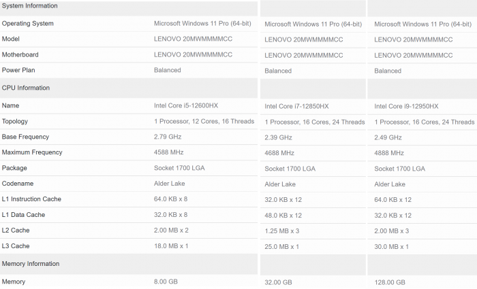This screenshot has height=289, width=477.
Task: Click the Operating System row label
Action: coord(28,23)
